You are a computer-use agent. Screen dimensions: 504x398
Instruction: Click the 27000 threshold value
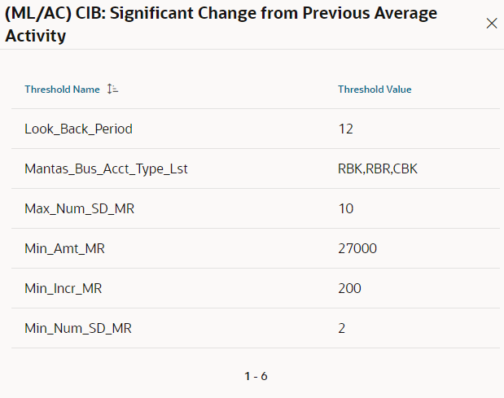coord(357,248)
